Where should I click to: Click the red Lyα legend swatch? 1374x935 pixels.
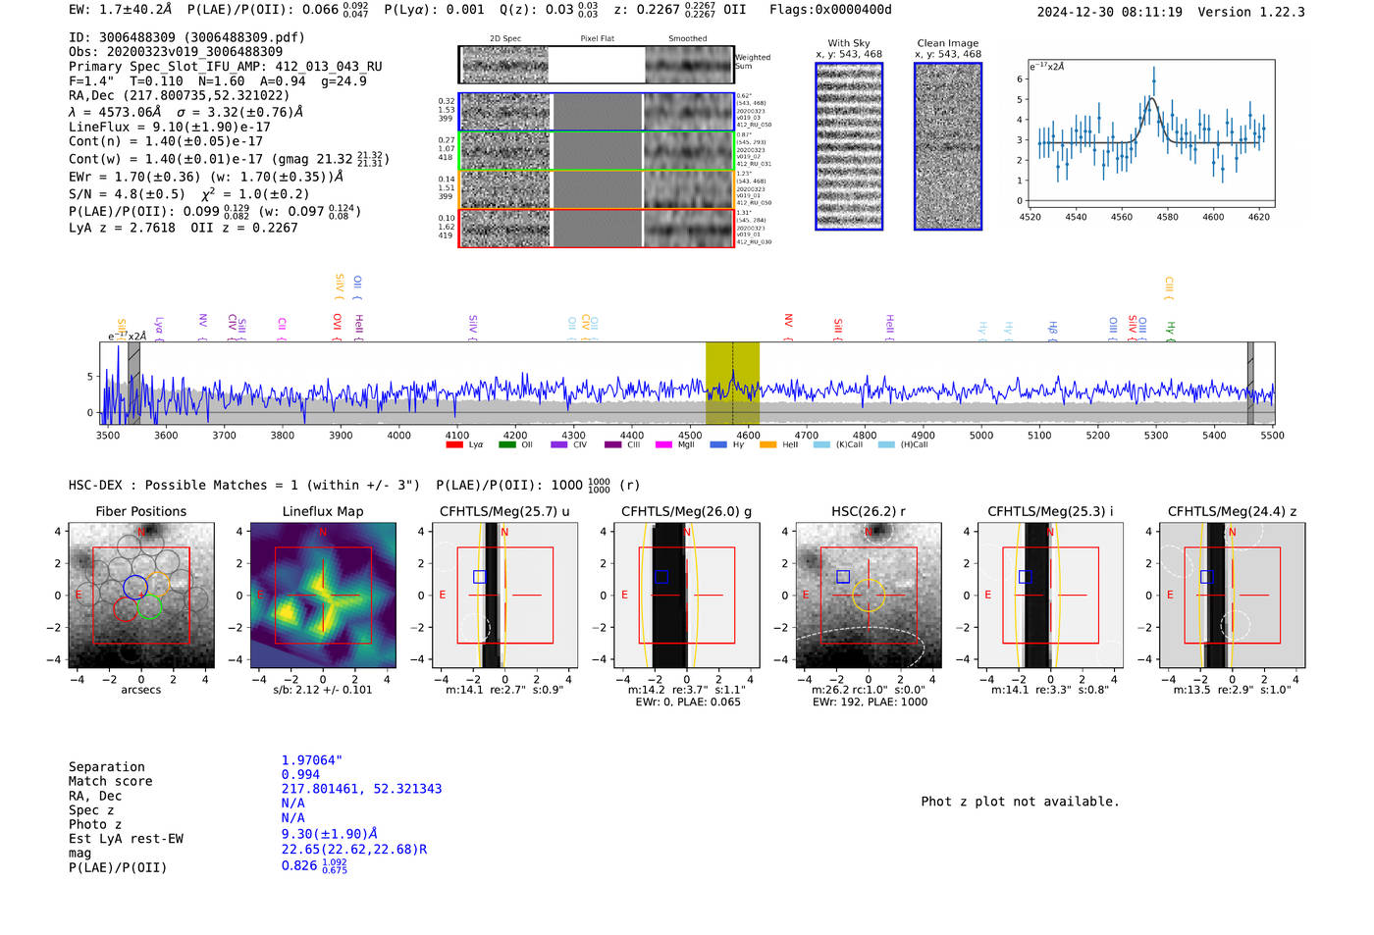pyautogui.click(x=454, y=445)
